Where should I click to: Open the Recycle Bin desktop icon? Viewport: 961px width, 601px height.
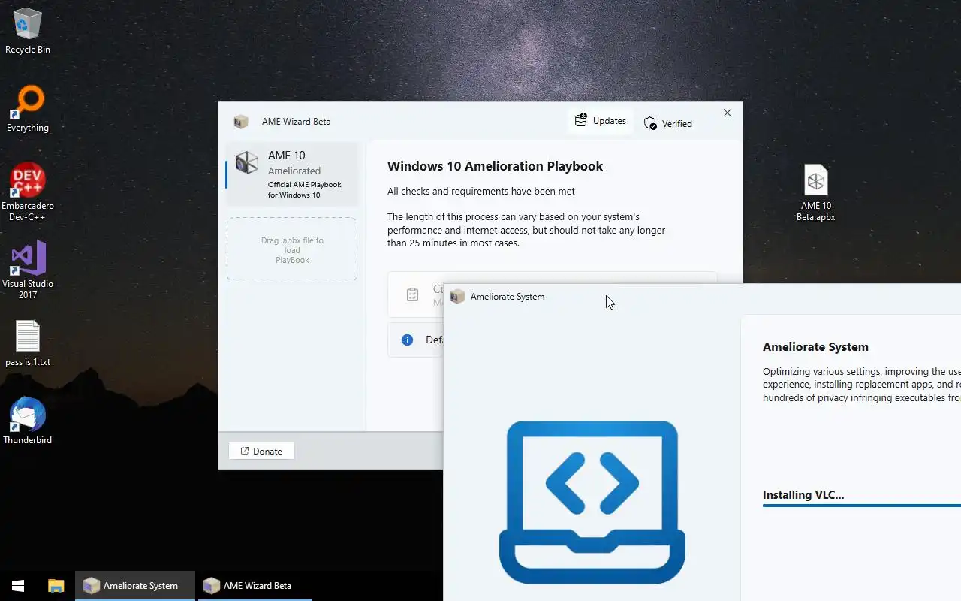[28, 31]
